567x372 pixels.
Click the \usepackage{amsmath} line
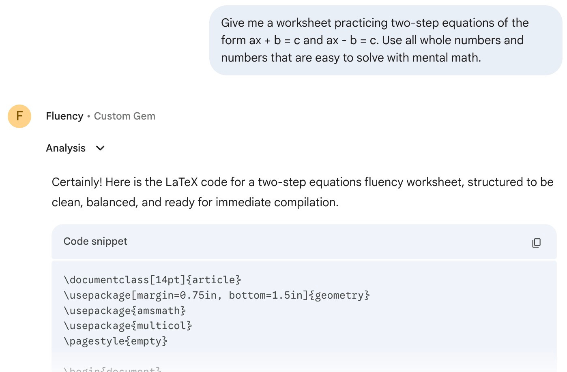point(125,311)
